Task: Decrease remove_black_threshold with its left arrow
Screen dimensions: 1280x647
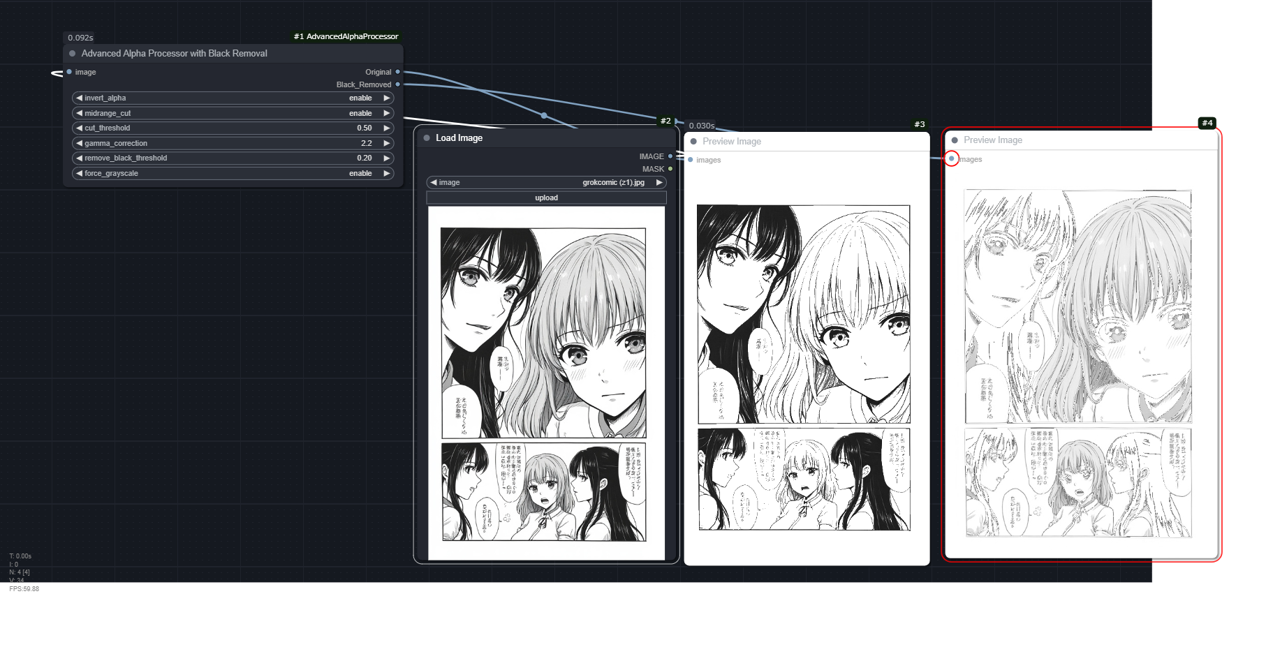Action: click(x=80, y=158)
